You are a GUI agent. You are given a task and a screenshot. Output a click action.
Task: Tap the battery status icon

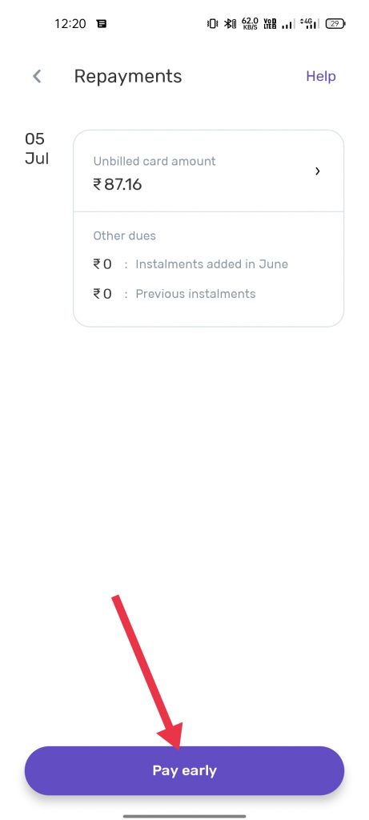point(335,23)
